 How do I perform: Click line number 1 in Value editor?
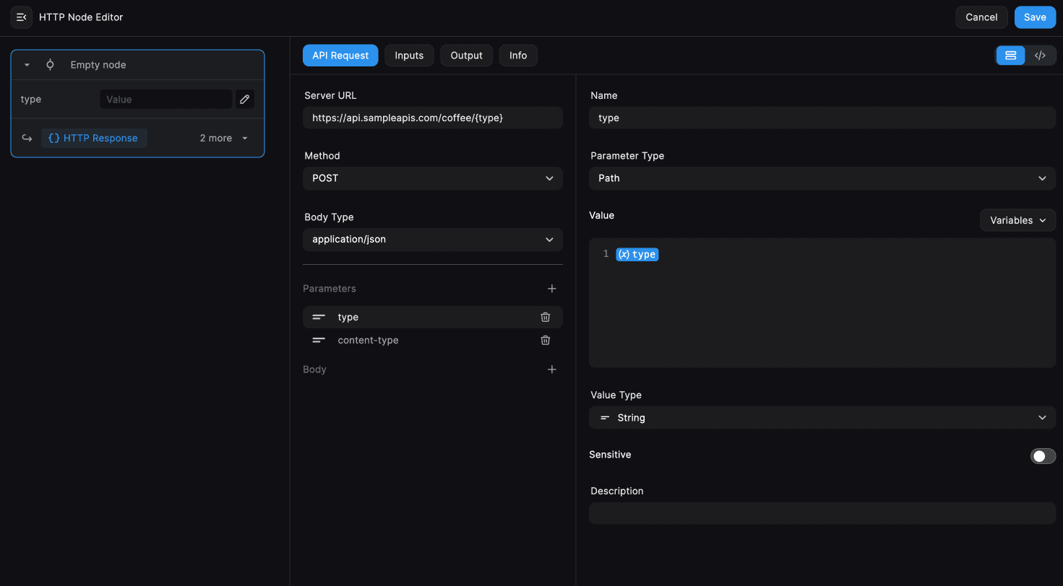pos(606,254)
